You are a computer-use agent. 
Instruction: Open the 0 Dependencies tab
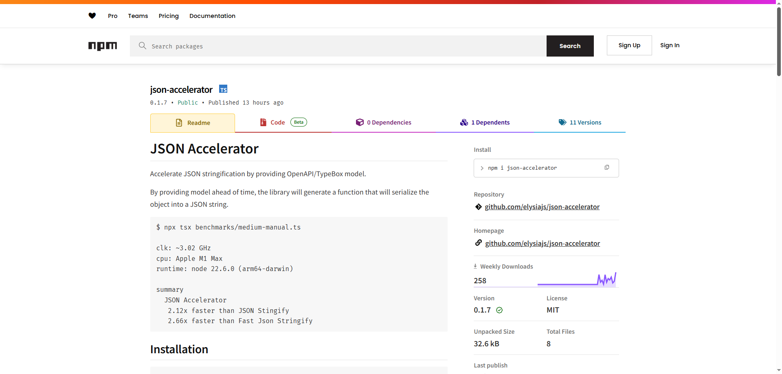pyautogui.click(x=384, y=122)
